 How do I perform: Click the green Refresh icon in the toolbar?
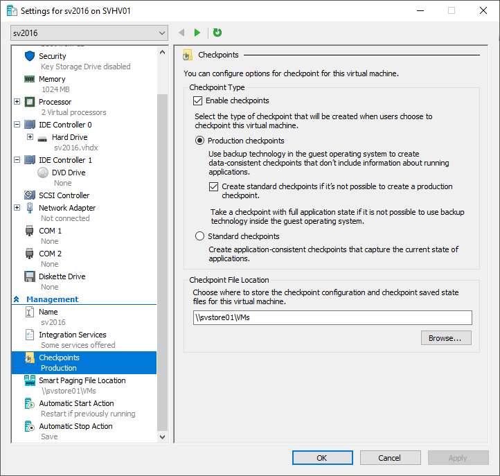point(217,33)
